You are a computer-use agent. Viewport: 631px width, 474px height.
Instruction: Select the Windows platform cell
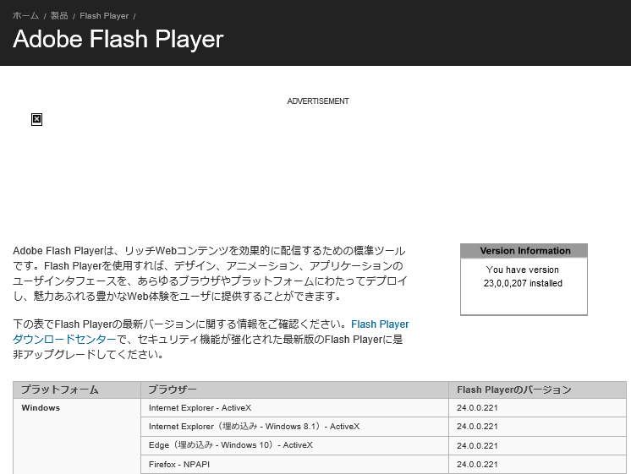[x=77, y=436]
